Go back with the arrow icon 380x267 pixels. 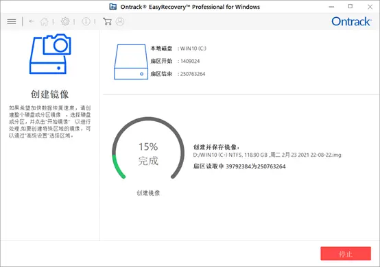pyautogui.click(x=32, y=21)
